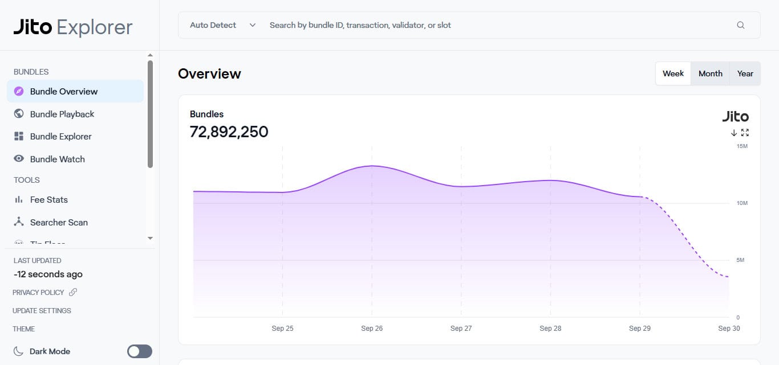Viewport: 779px width, 365px height.
Task: Switch to the Month tab
Action: click(711, 73)
